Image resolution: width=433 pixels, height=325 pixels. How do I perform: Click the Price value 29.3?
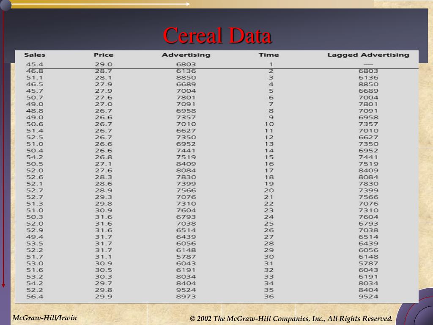click(104, 197)
